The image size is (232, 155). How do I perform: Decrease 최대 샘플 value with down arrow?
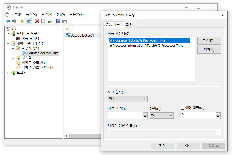pyautogui.click(x=218, y=117)
